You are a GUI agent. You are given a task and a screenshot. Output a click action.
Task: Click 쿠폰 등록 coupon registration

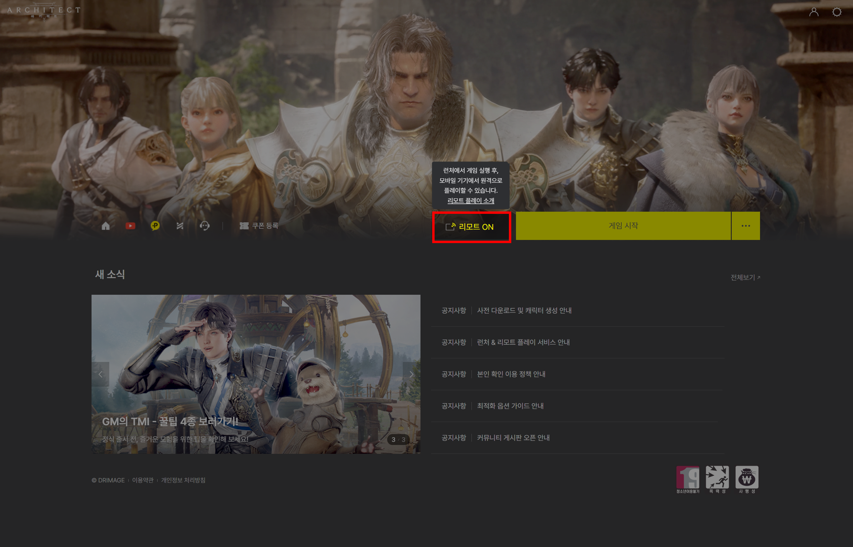point(259,226)
